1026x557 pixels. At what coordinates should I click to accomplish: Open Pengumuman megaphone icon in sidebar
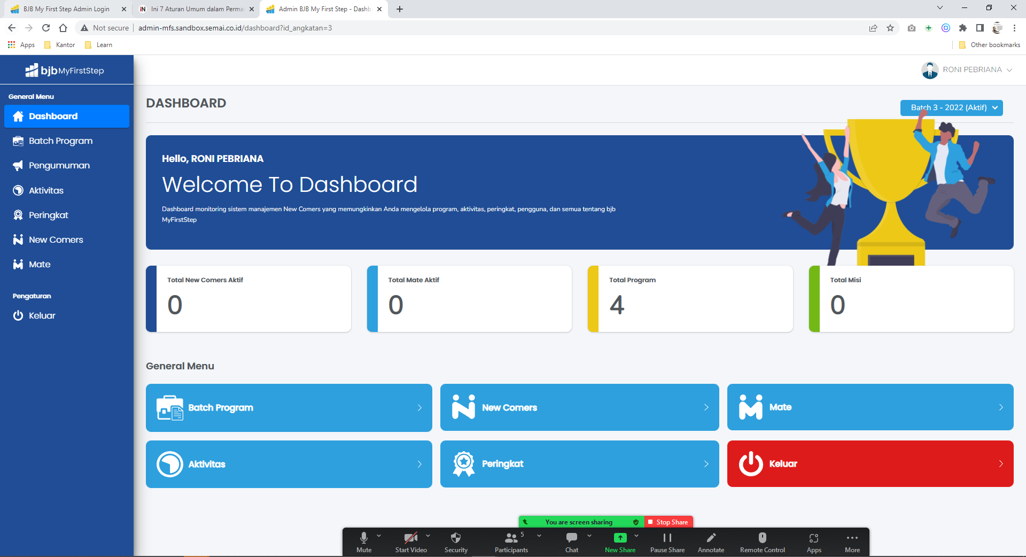coord(18,166)
